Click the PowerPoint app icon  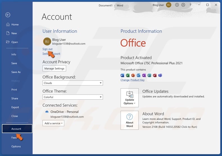133,75
